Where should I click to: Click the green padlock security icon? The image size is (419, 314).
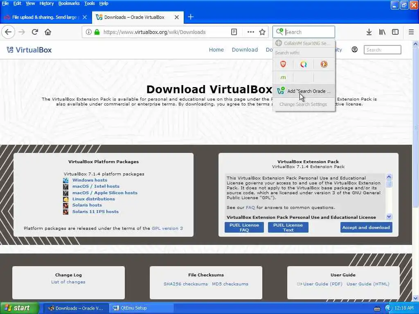pyautogui.click(x=97, y=32)
